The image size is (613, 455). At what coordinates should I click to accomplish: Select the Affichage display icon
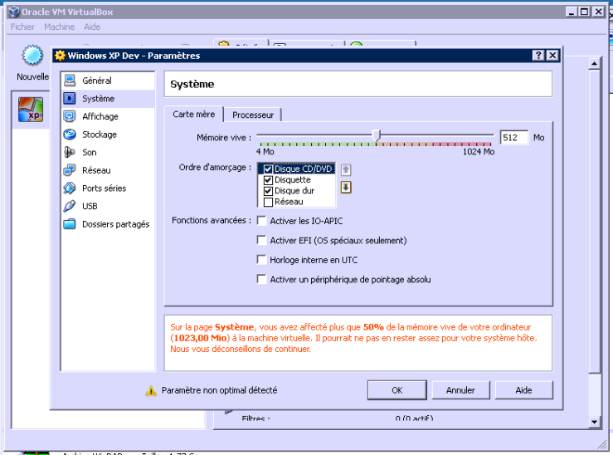tap(70, 116)
